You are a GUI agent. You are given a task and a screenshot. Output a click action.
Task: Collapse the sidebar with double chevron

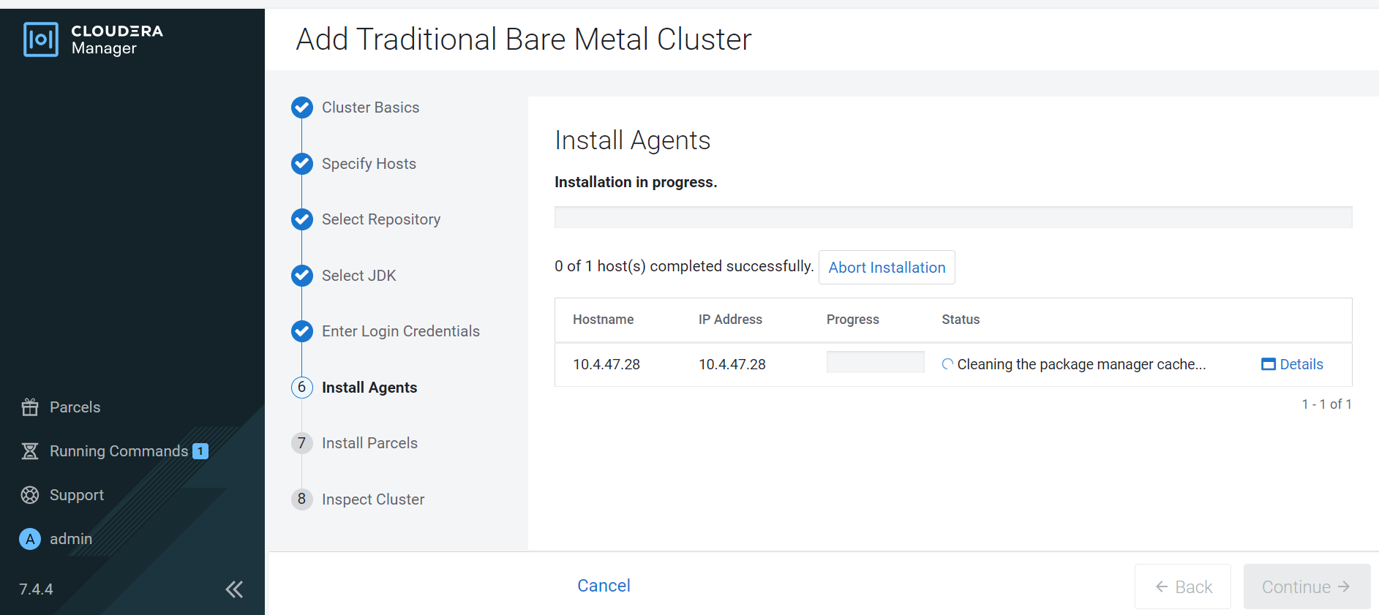click(234, 589)
